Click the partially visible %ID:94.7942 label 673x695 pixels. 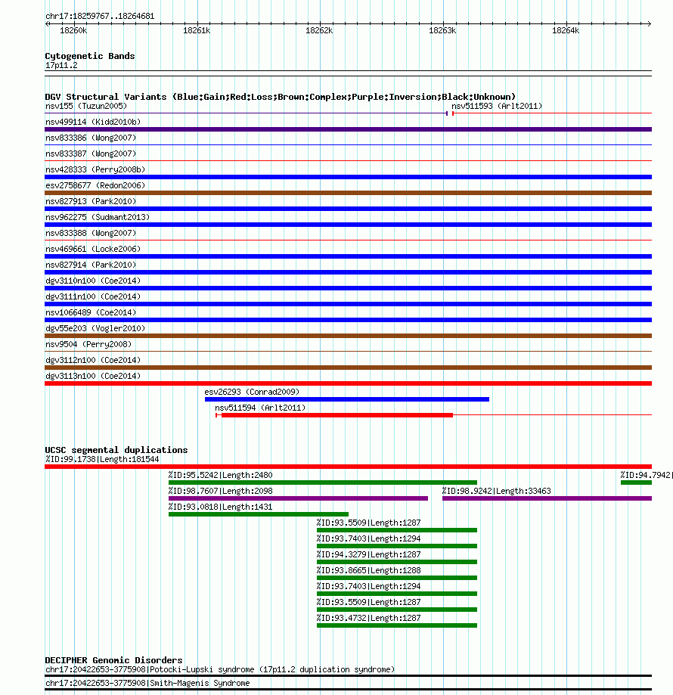tap(647, 475)
